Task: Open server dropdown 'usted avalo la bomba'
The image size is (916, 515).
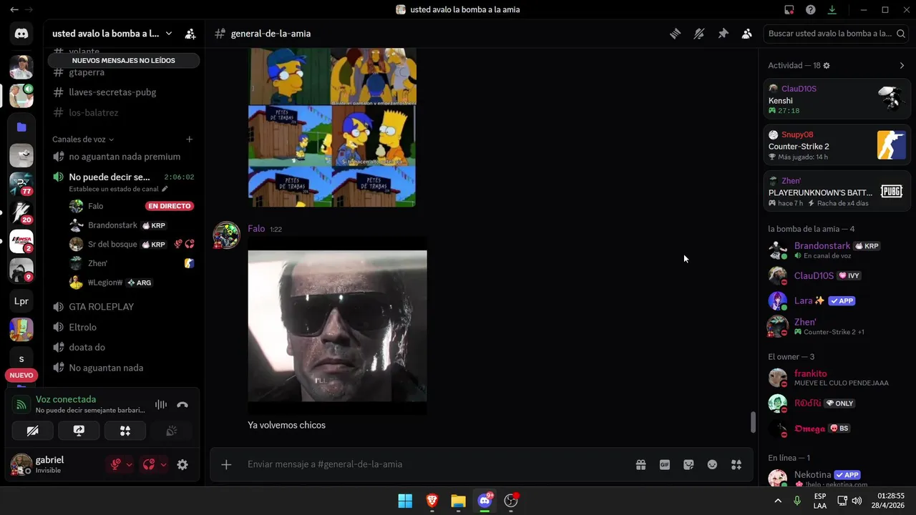Action: (112, 34)
